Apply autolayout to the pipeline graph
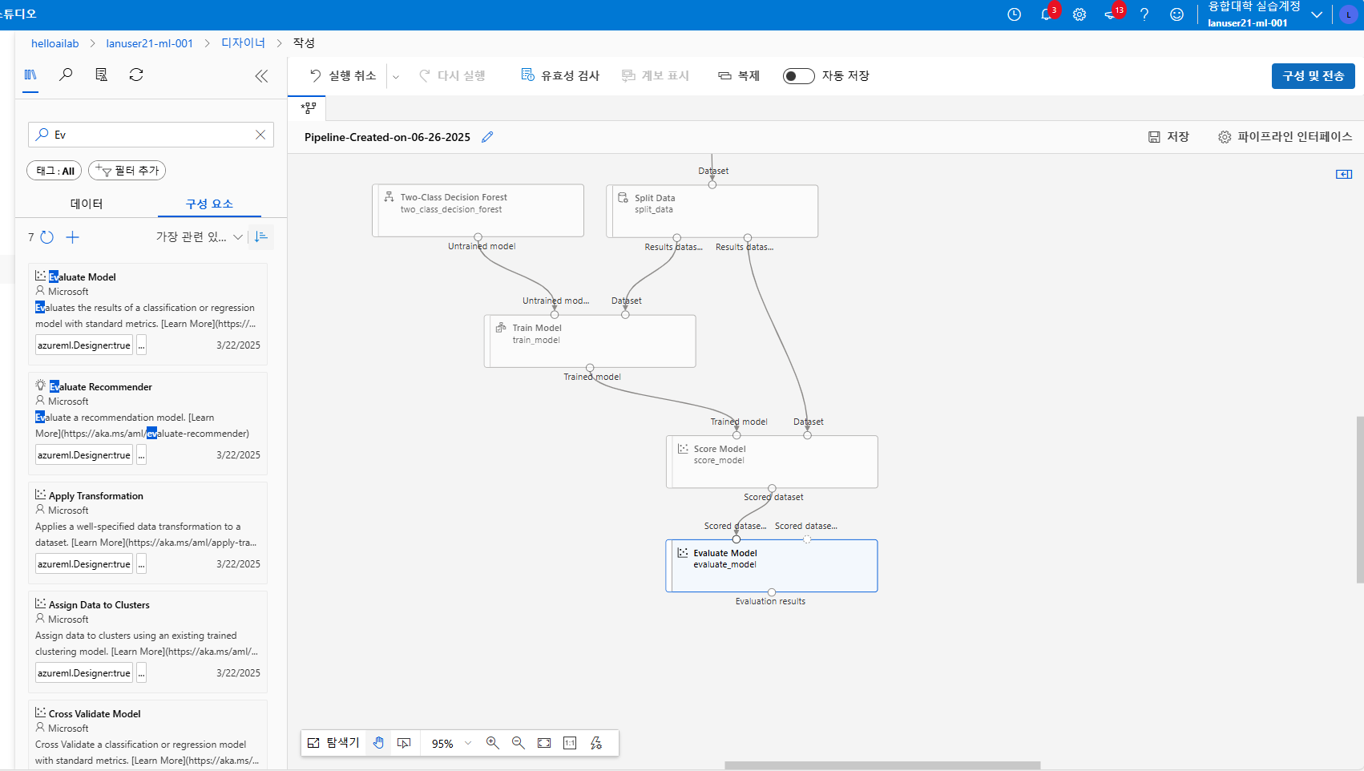 pos(595,743)
